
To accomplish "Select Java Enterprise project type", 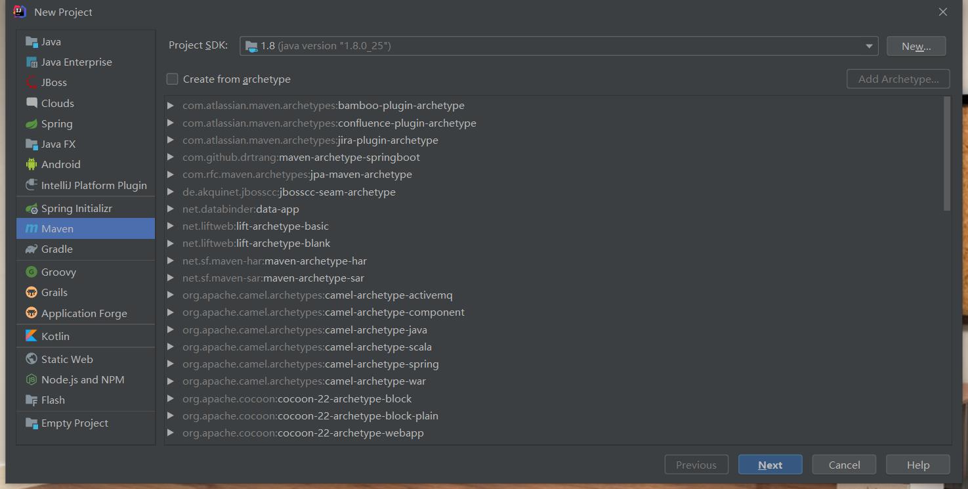I will (85, 62).
